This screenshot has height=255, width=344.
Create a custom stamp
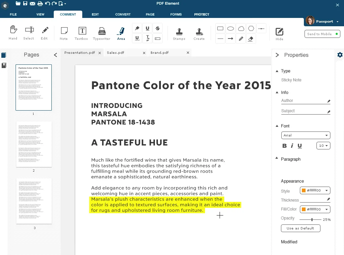[x=199, y=34]
